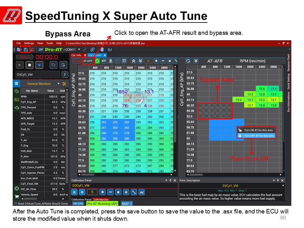Click the curve smoothing icon in Calibration Panel

click(142, 192)
